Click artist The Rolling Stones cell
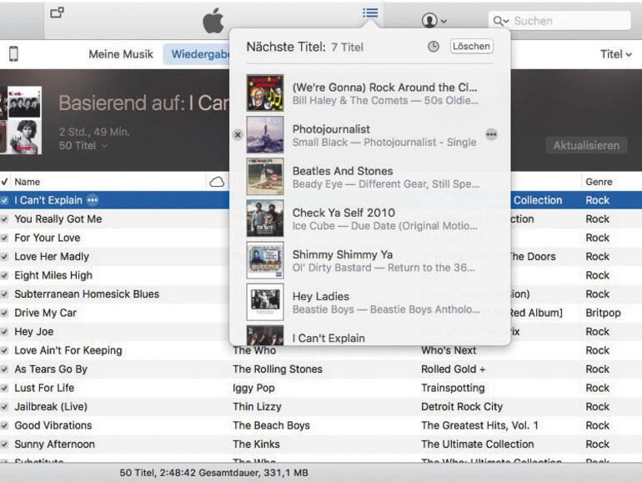Image resolution: width=642 pixels, height=482 pixels. point(278,369)
